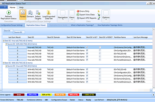Click the vertical scrollbar down arrow
This screenshot has width=155, height=102.
pos(154,88)
